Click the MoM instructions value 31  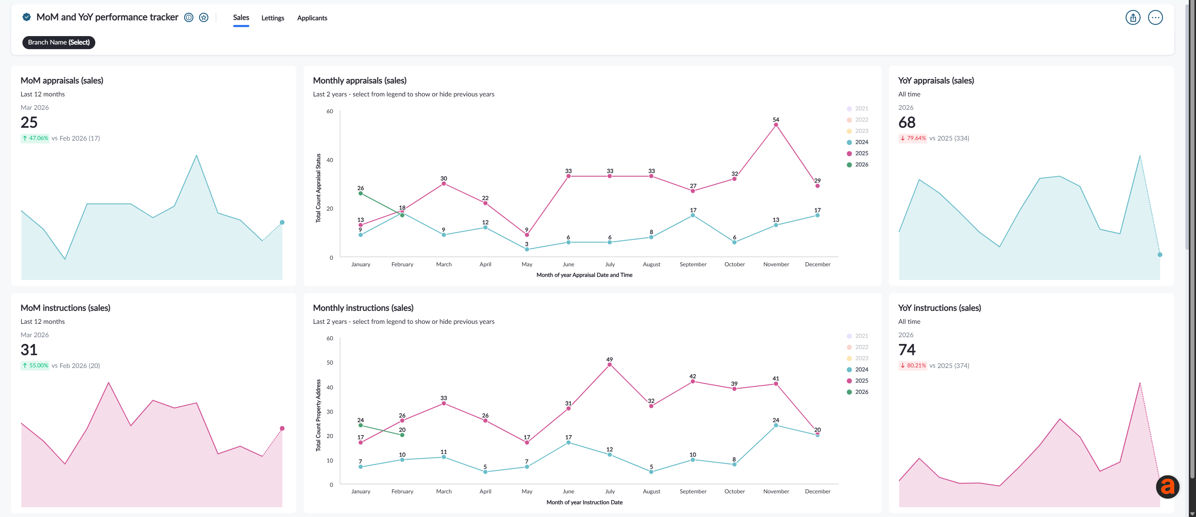[x=29, y=350]
